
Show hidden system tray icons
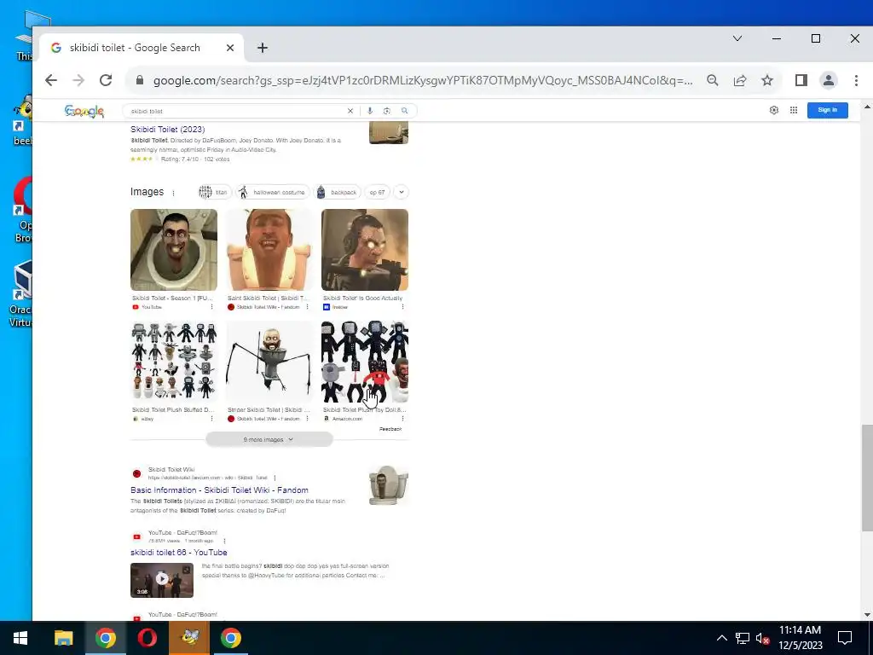(x=721, y=638)
